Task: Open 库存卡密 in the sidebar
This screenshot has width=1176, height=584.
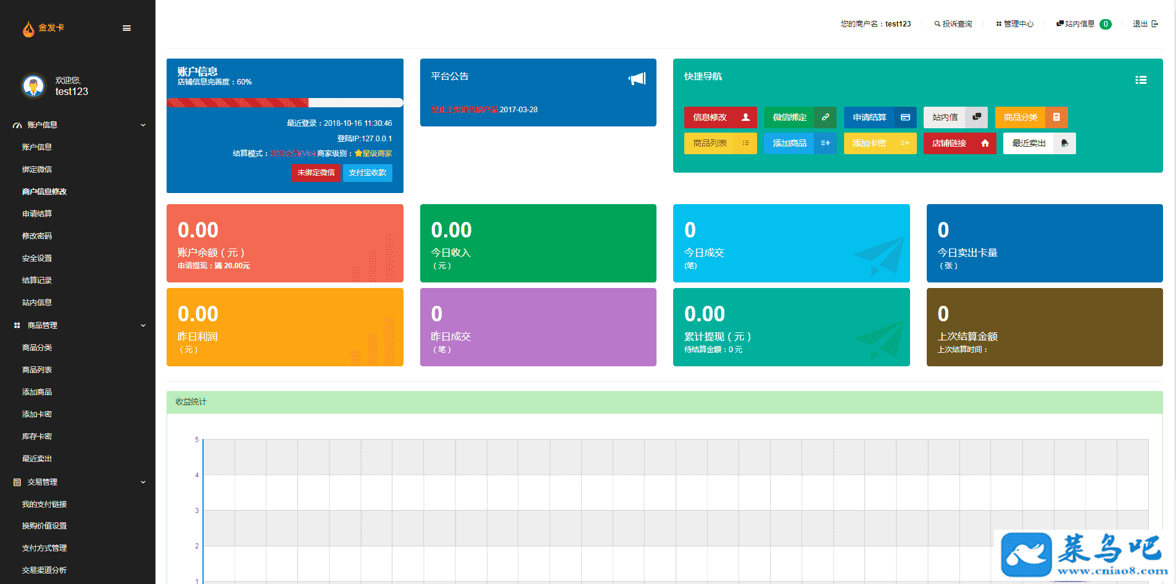Action: (37, 437)
